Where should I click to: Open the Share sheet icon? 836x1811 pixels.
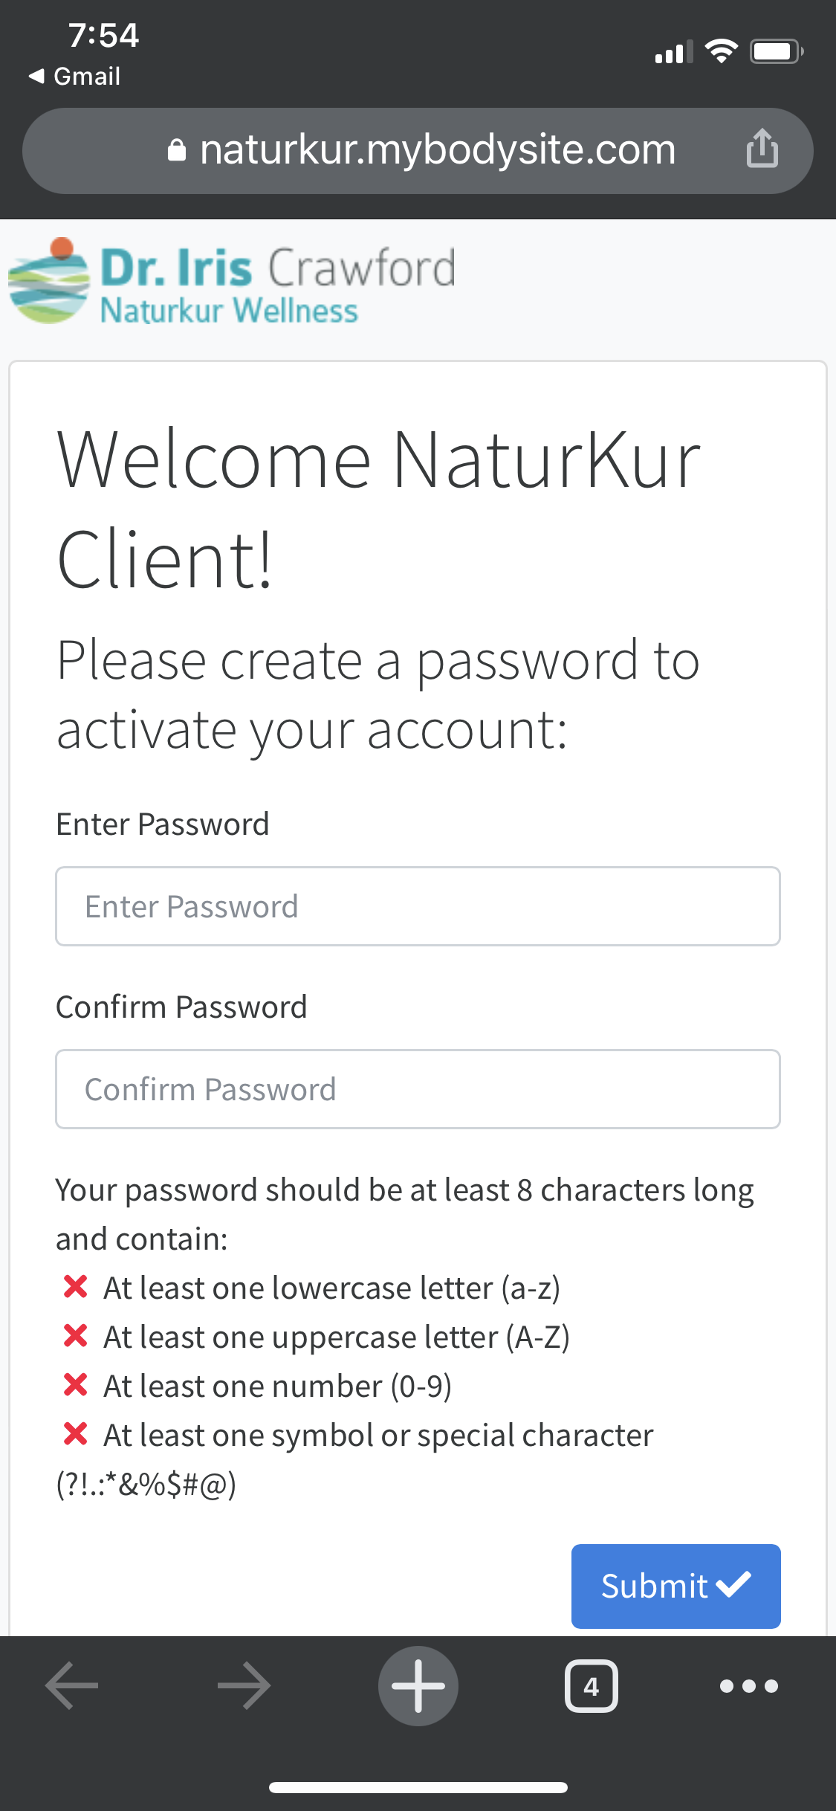(762, 149)
